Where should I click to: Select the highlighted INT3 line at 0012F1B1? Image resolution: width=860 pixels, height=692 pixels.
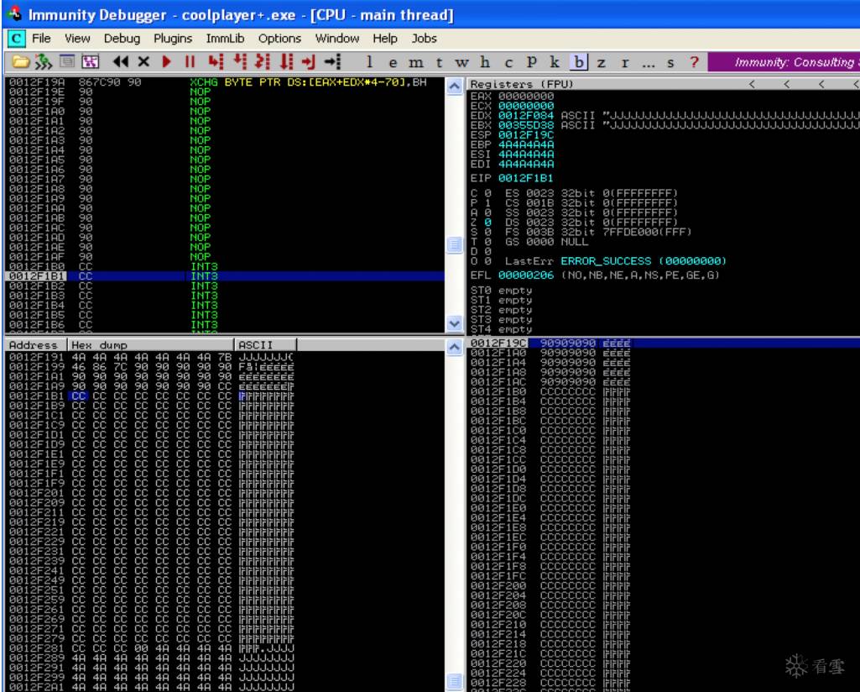pyautogui.click(x=225, y=276)
